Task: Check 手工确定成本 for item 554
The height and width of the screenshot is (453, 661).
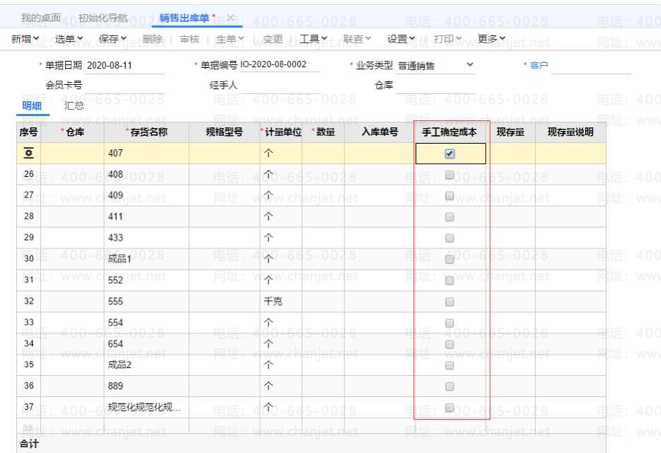Action: pyautogui.click(x=450, y=323)
